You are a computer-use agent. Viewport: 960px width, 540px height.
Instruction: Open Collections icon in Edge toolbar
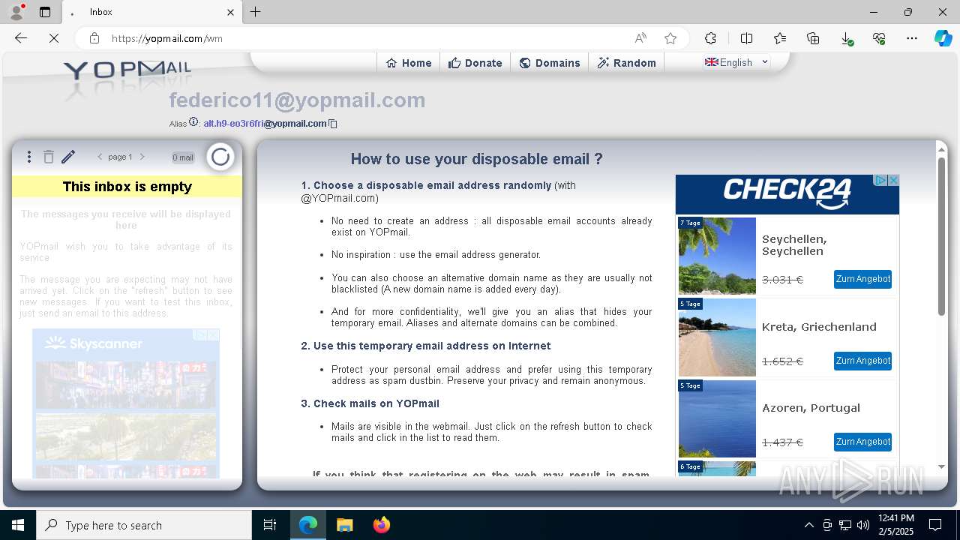[813, 38]
